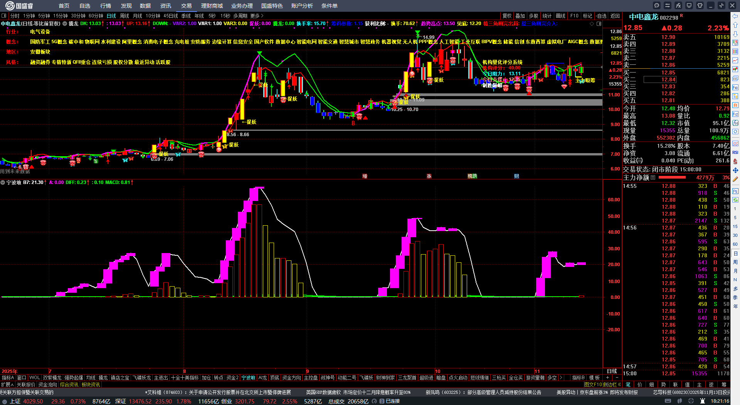Image resolution: width=740 pixels, height=405 pixels.
Task: Click the pencil drawing icon in sidebar
Action: [735, 179]
